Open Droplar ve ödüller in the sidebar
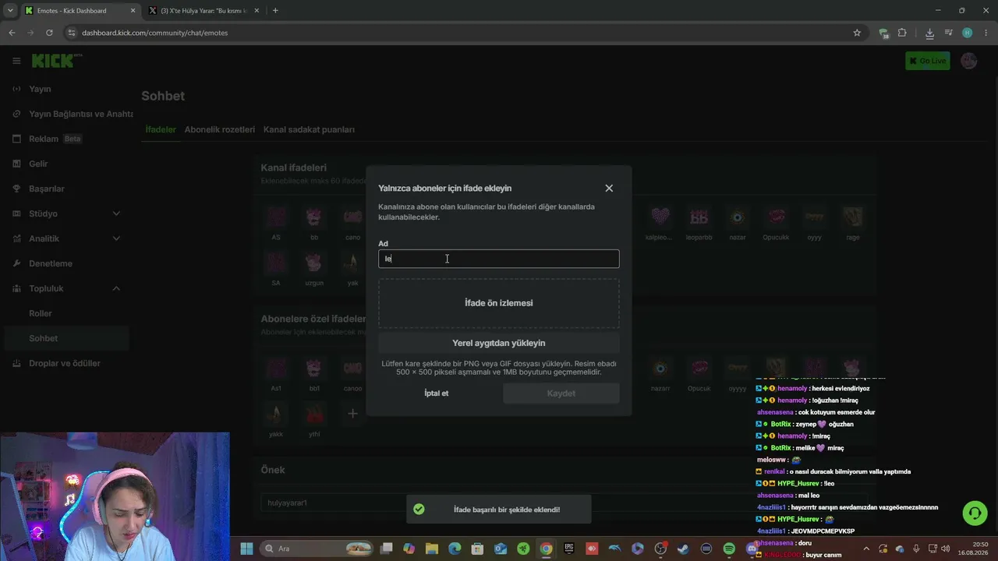 click(x=65, y=363)
